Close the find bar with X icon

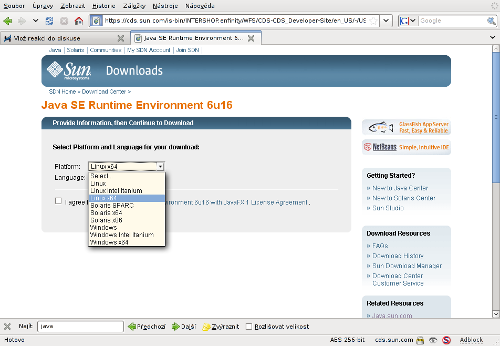click(7, 327)
